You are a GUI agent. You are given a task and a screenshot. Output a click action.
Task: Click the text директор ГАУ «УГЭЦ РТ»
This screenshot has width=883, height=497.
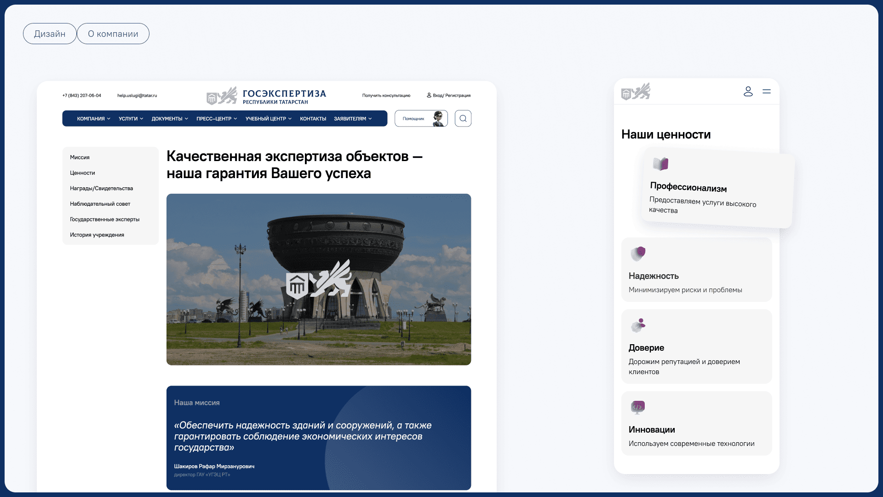[x=202, y=475]
